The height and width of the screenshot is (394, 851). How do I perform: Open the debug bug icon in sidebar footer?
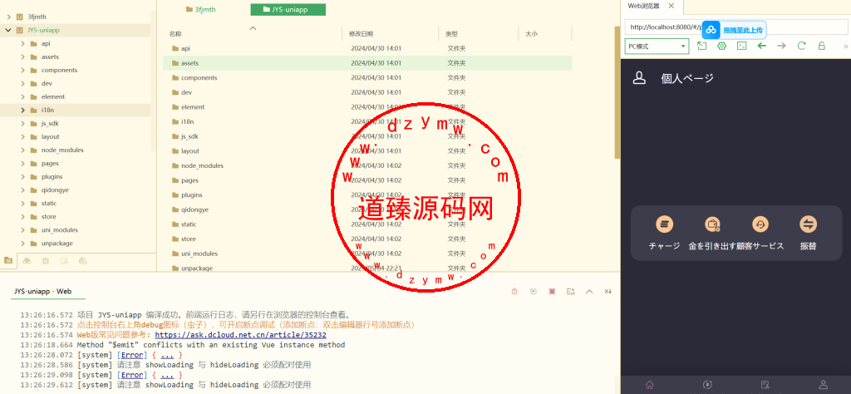tap(46, 260)
